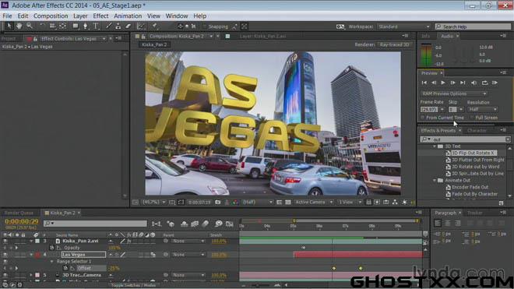Open the Workspace Standard dropdown
The width and height of the screenshot is (514, 289).
(404, 26)
